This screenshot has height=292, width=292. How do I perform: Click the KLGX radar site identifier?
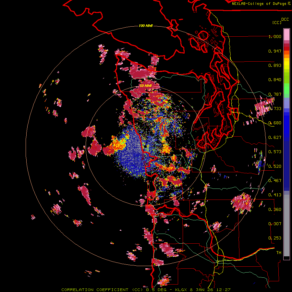(181, 290)
